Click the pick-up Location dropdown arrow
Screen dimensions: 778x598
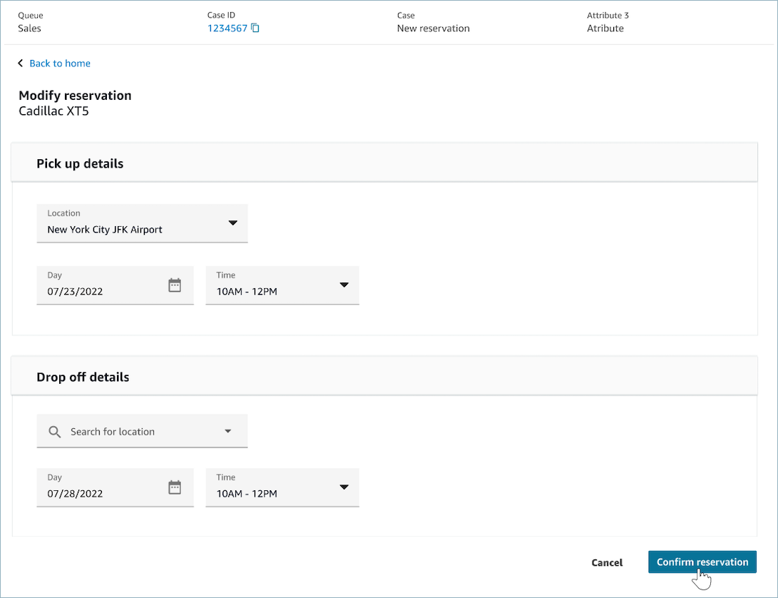(232, 223)
